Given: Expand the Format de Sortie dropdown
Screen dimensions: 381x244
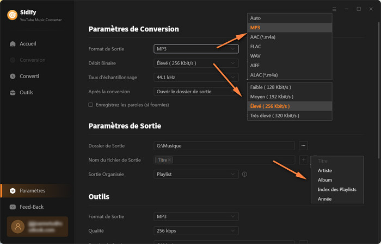Looking at the screenshot, I should [196, 49].
